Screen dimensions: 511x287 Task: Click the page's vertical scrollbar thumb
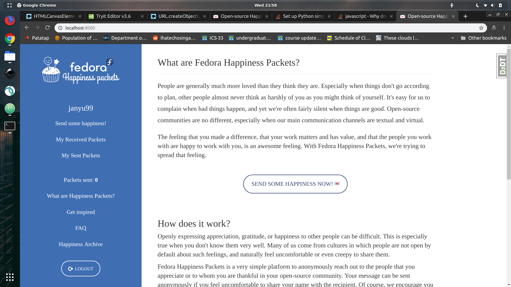click(x=509, y=114)
